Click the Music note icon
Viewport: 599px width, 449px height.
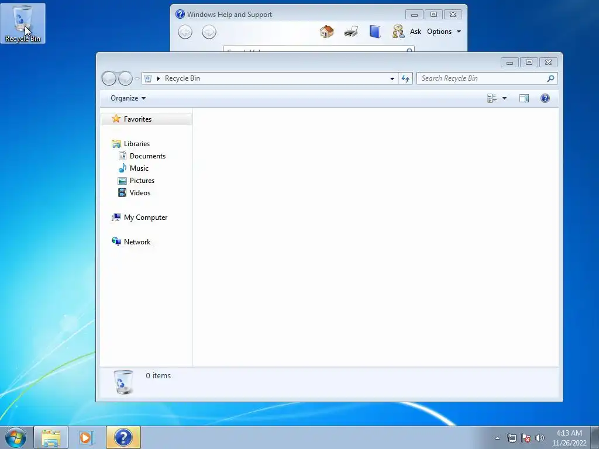(122, 168)
